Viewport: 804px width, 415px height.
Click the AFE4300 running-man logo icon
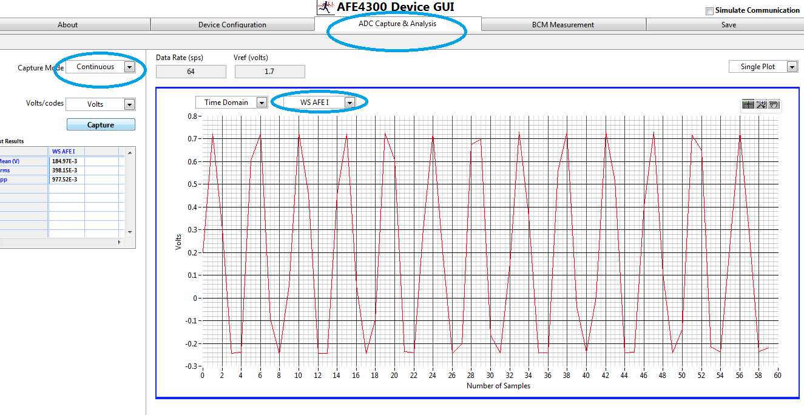click(326, 7)
